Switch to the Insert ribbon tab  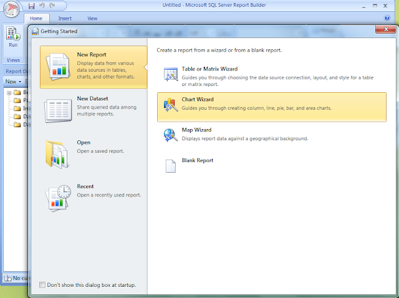point(65,18)
